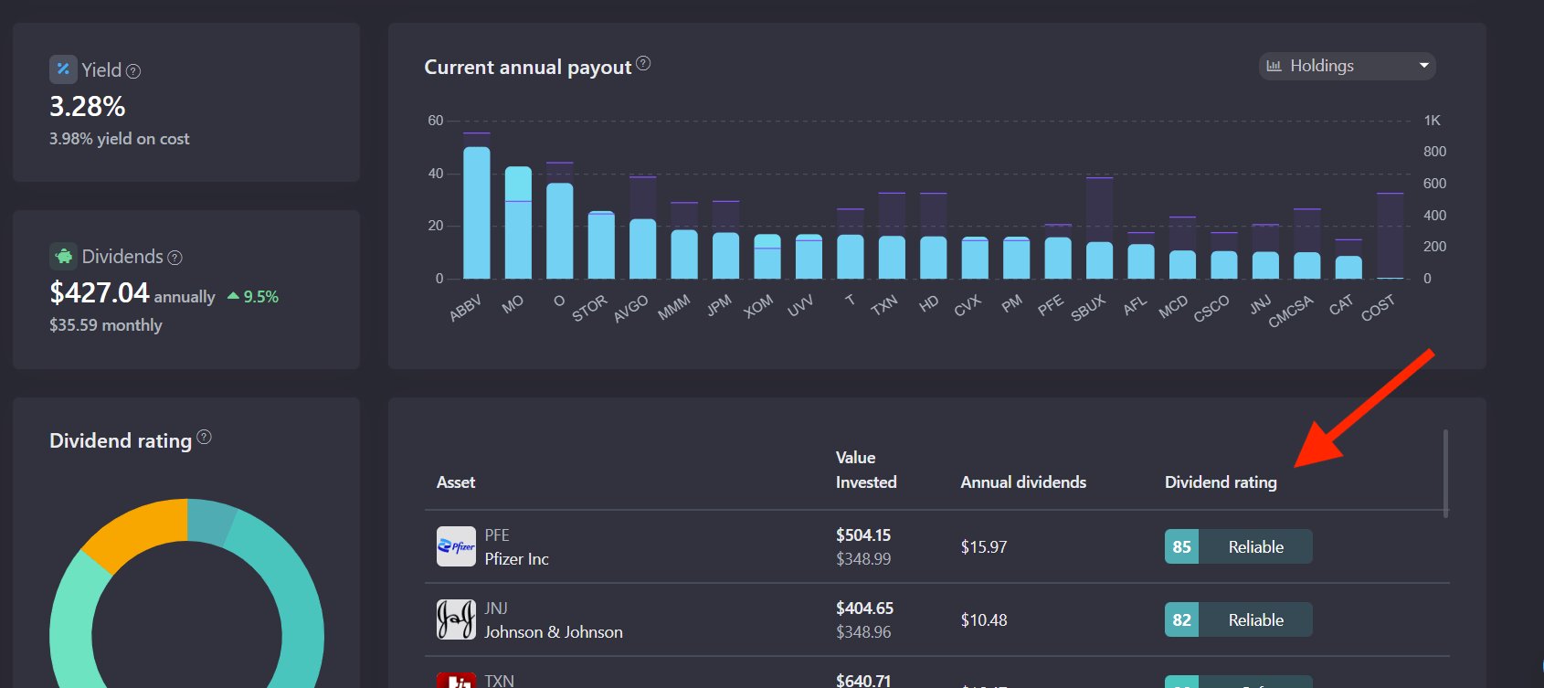Click Johnson & Johnson's $10.48 dividends cell
The height and width of the screenshot is (688, 1544).
[984, 620]
